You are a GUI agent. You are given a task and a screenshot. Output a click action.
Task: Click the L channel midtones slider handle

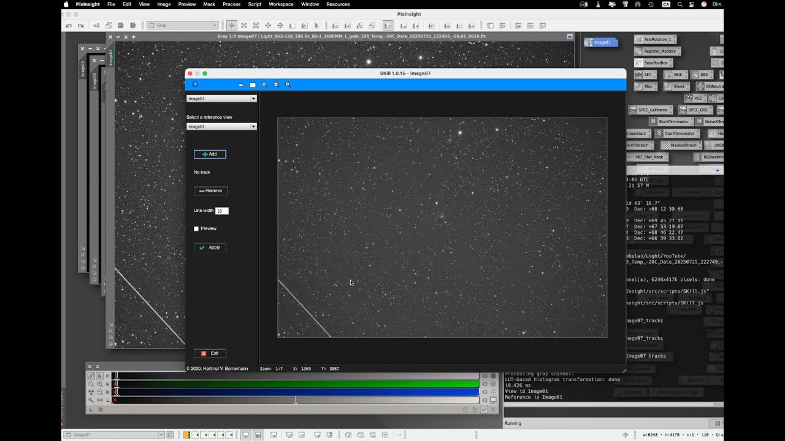point(296,401)
